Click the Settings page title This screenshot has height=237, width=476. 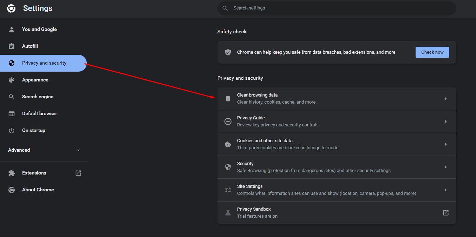pos(38,8)
